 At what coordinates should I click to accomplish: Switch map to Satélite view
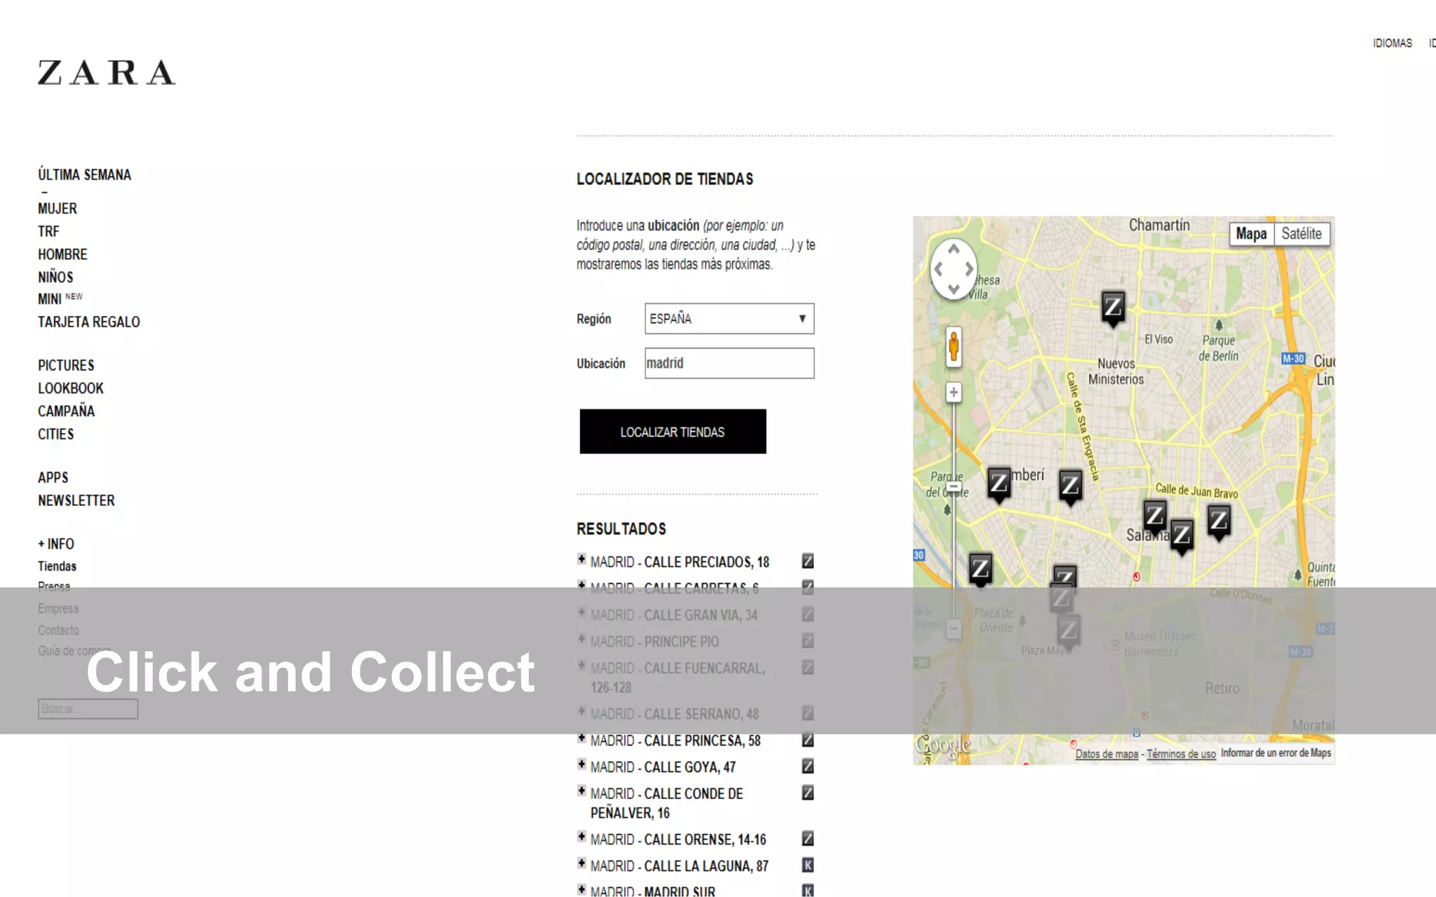point(1301,234)
